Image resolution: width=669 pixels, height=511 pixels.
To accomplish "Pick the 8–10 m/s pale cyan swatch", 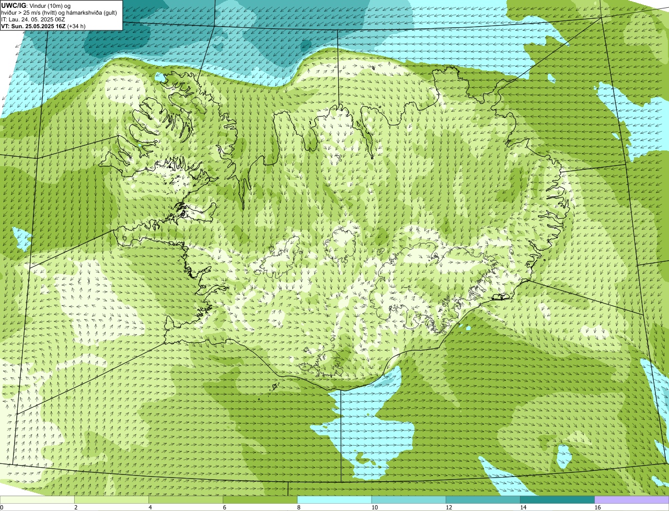I will coord(334,500).
